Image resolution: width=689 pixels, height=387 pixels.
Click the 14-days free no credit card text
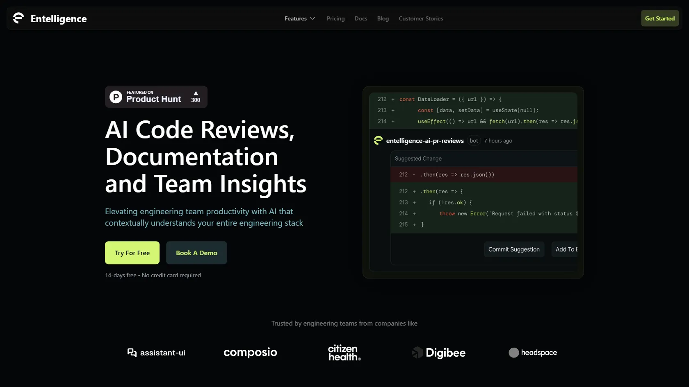153,275
